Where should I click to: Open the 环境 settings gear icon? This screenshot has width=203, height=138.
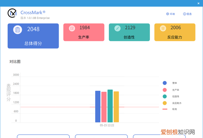click(x=167, y=14)
